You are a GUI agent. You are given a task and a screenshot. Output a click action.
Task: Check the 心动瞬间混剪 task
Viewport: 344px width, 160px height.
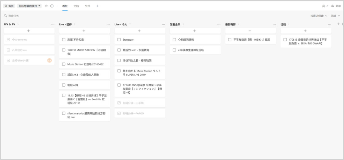click(175, 40)
